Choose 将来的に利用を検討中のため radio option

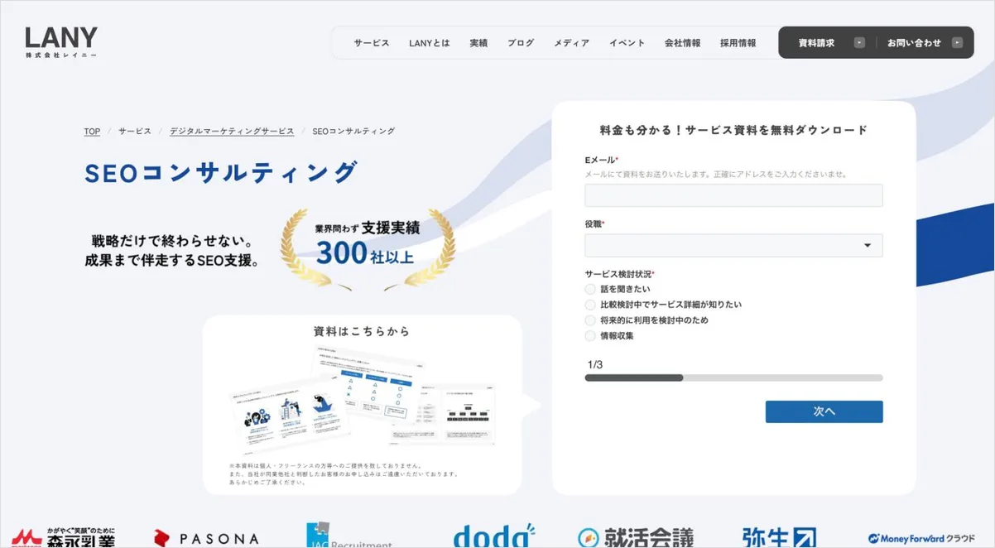click(590, 320)
